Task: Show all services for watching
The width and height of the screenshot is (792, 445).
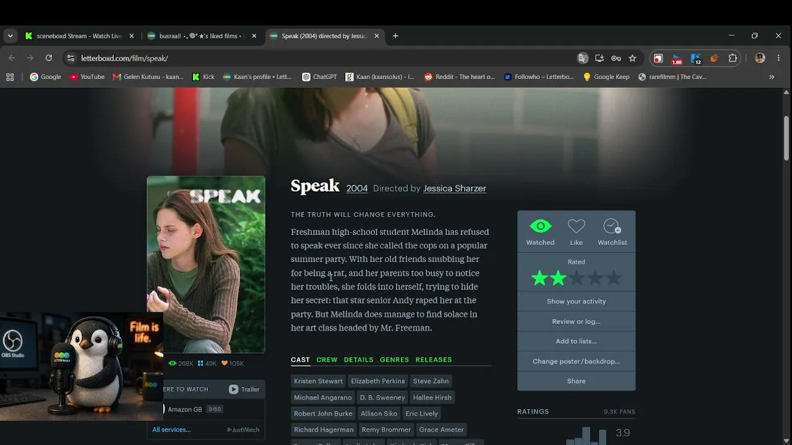Action: tap(171, 430)
